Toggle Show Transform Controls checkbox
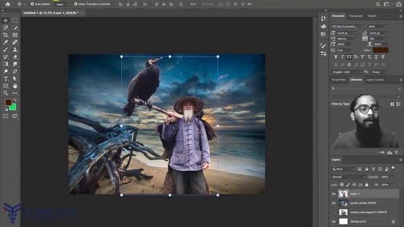This screenshot has height=227, width=404. pyautogui.click(x=76, y=4)
